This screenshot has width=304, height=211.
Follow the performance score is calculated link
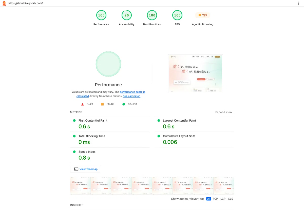pos(111,94)
